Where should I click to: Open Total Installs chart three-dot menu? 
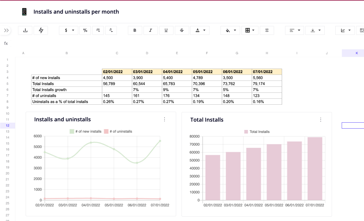coord(321,120)
